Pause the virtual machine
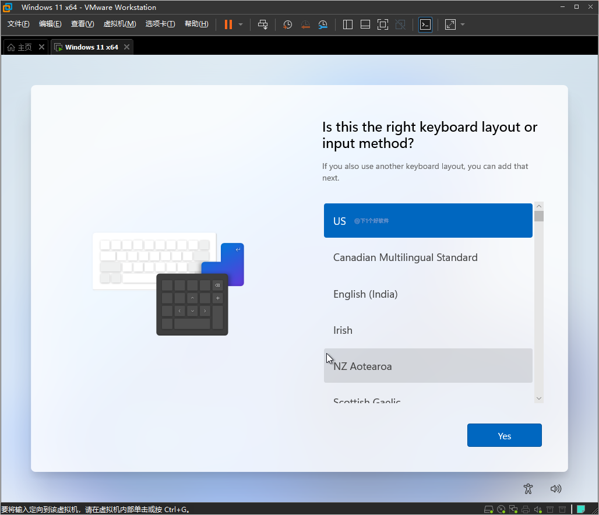Image resolution: width=599 pixels, height=515 pixels. click(x=227, y=24)
